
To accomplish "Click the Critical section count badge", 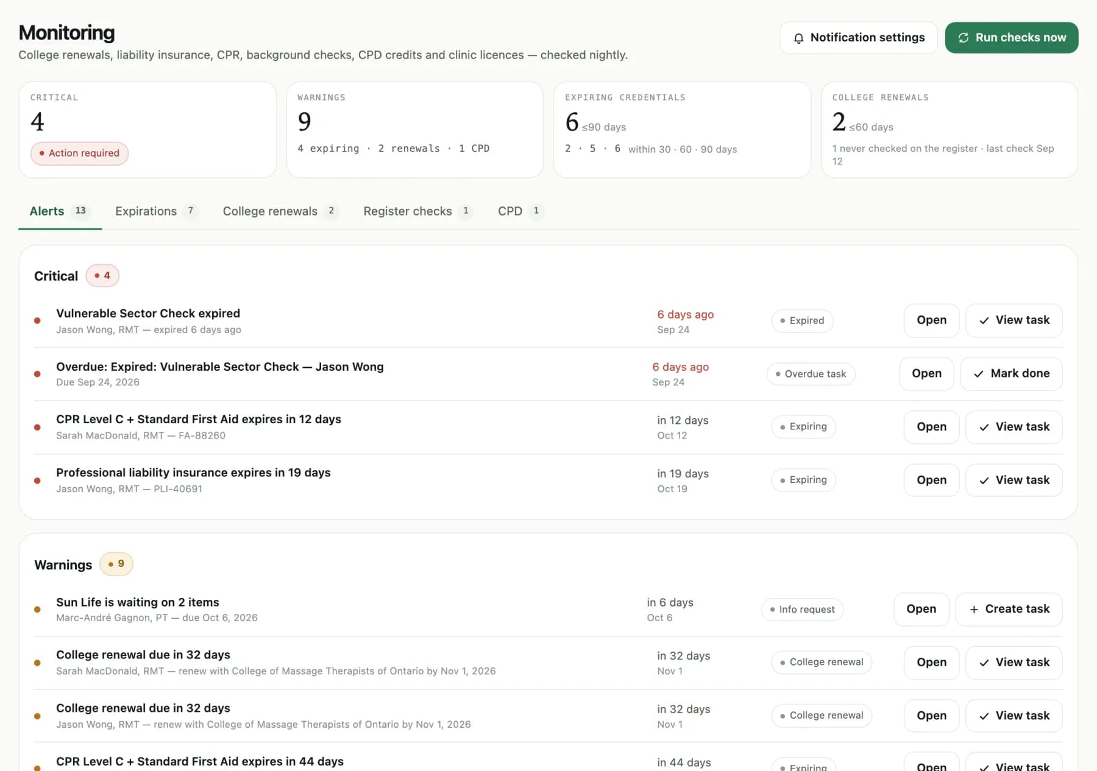I will pos(102,276).
